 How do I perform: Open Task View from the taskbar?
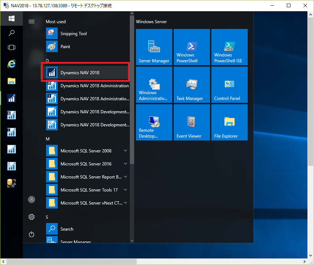[11, 47]
